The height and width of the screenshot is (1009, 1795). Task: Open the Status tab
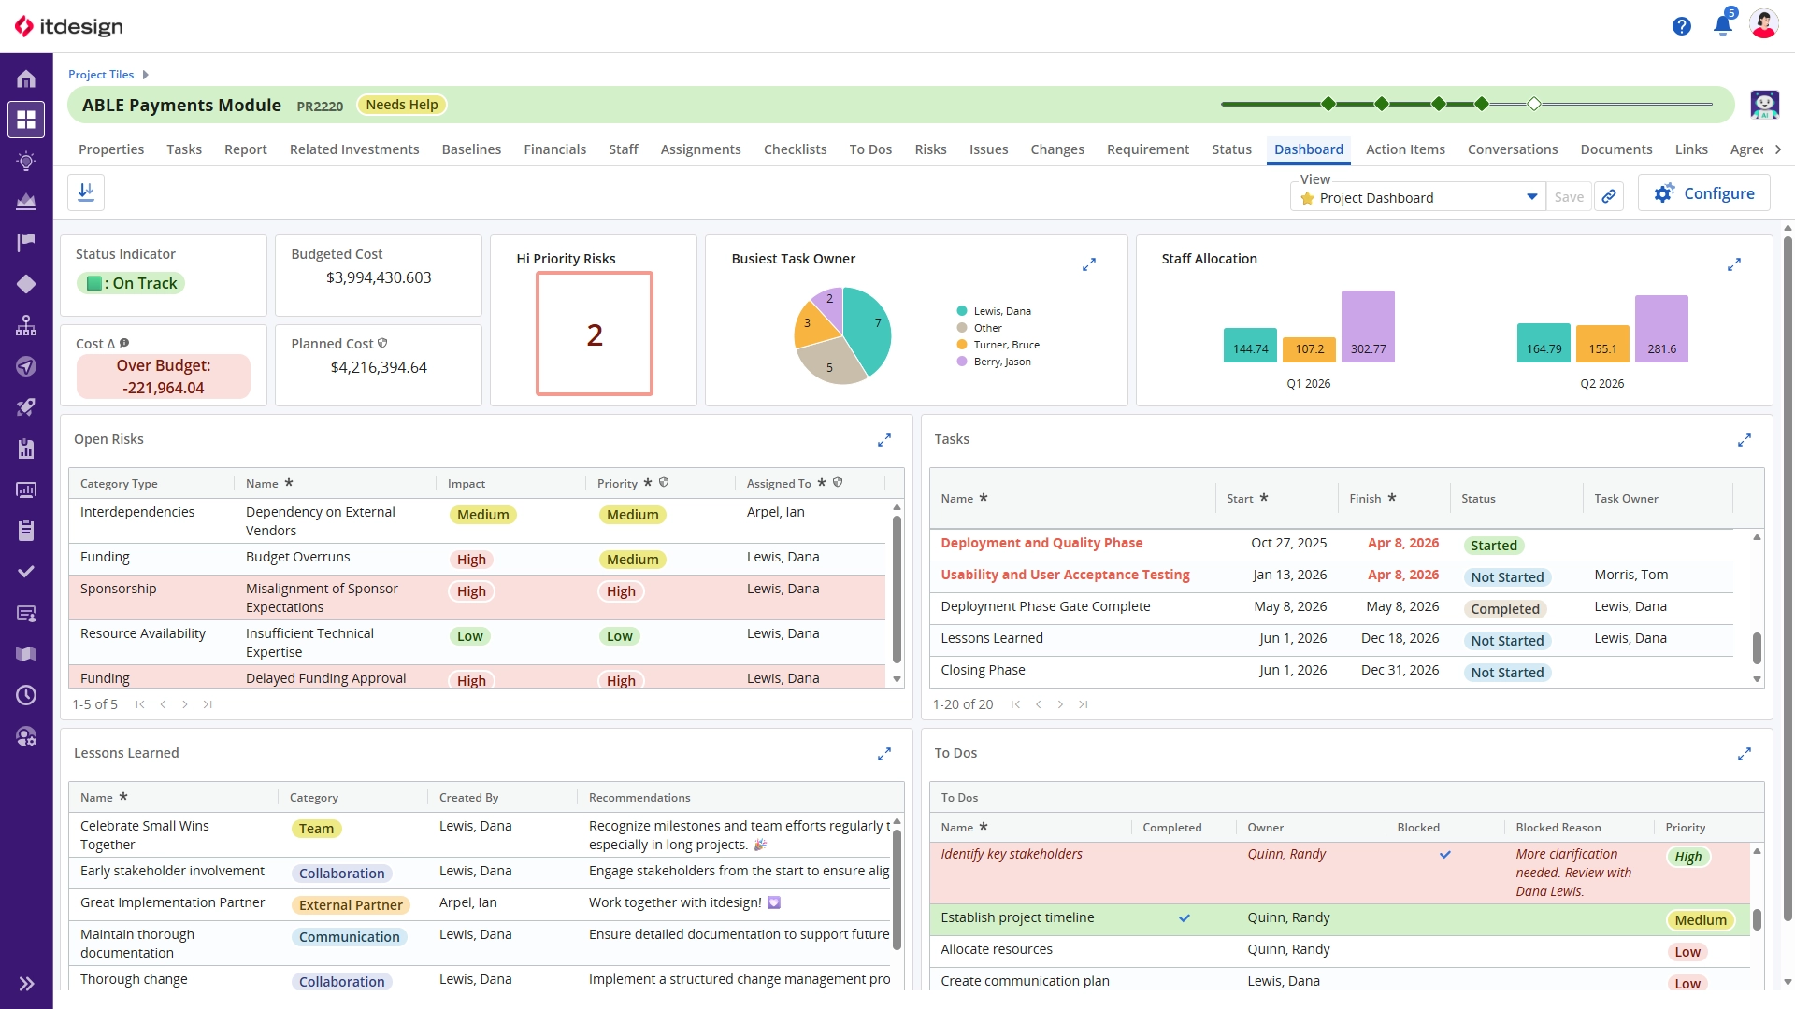tap(1231, 149)
